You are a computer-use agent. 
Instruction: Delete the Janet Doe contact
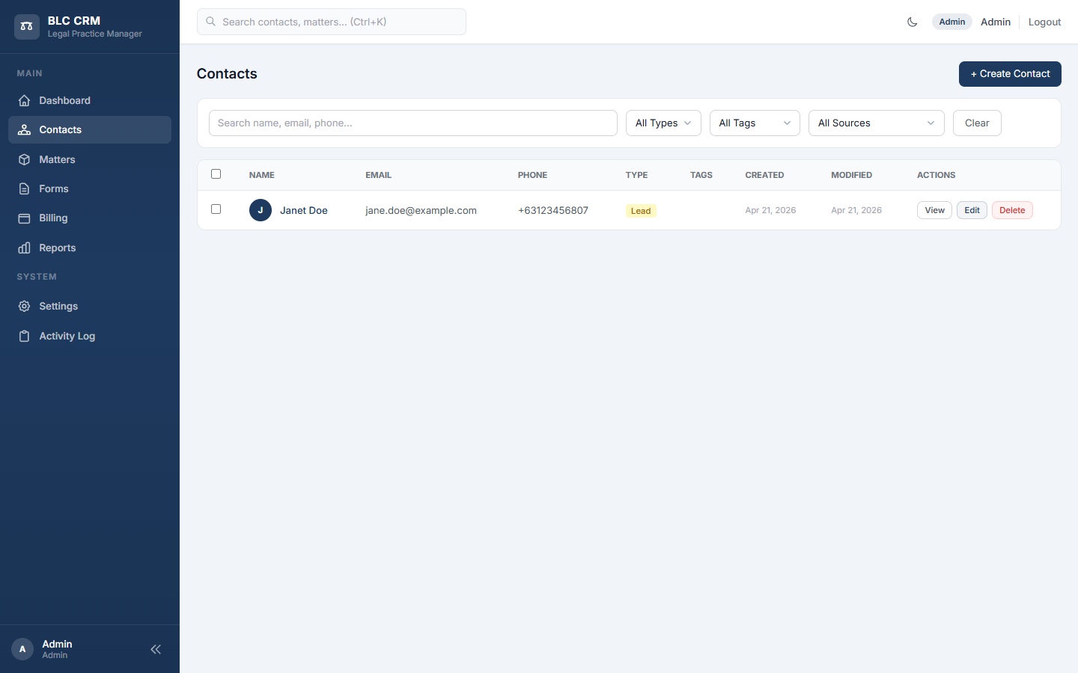coord(1012,210)
